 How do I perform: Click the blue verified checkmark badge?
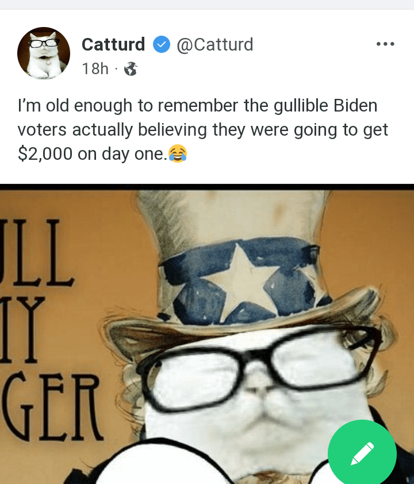pyautogui.click(x=162, y=44)
